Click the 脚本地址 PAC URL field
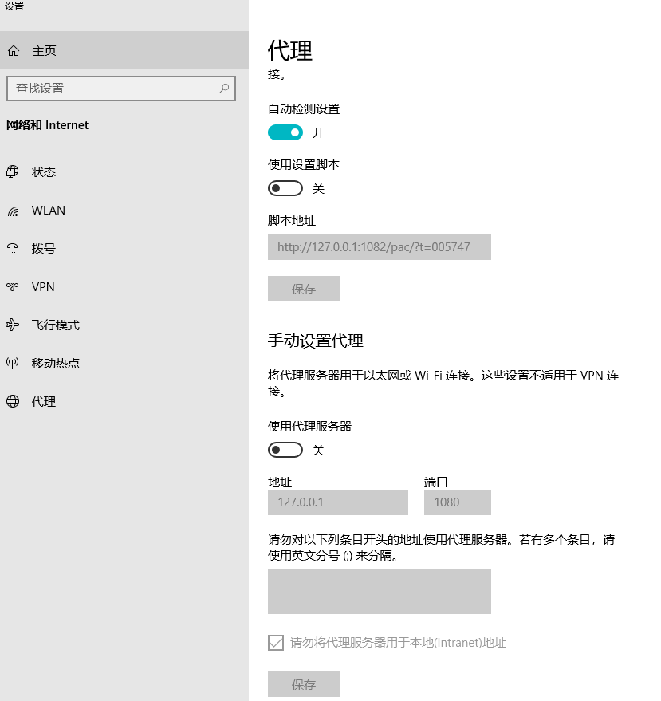The height and width of the screenshot is (701, 661). (380, 247)
